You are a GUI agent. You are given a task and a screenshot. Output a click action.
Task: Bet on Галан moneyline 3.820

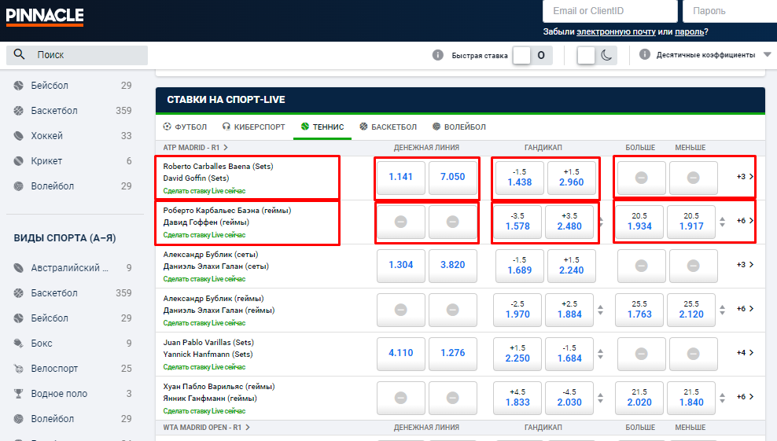[x=453, y=265]
